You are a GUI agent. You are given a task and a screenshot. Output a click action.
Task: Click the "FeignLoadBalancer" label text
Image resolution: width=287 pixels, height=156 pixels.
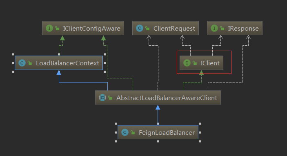coord(167,133)
